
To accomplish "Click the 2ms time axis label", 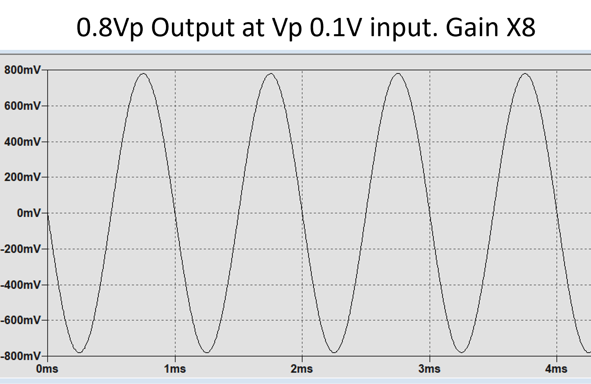I will tap(302, 369).
